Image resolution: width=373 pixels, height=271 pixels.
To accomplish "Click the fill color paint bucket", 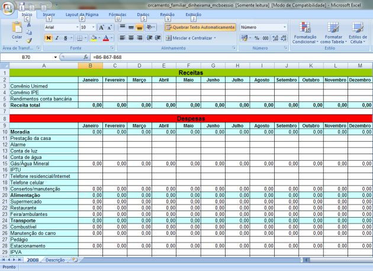I will click(94, 38).
